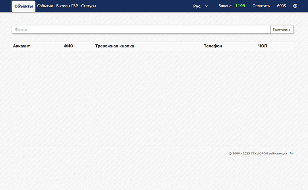Open the Вызовы ГБР tab
This screenshot has height=190, width=308.
click(67, 6)
